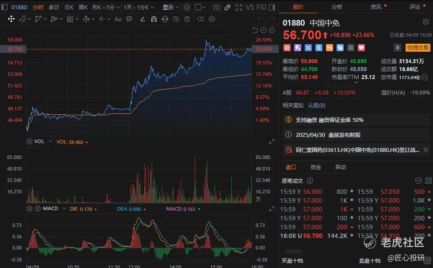Screen dimensions: 433x268
Task: Zoom out the chart with minus
Action: (x=264, y=30)
